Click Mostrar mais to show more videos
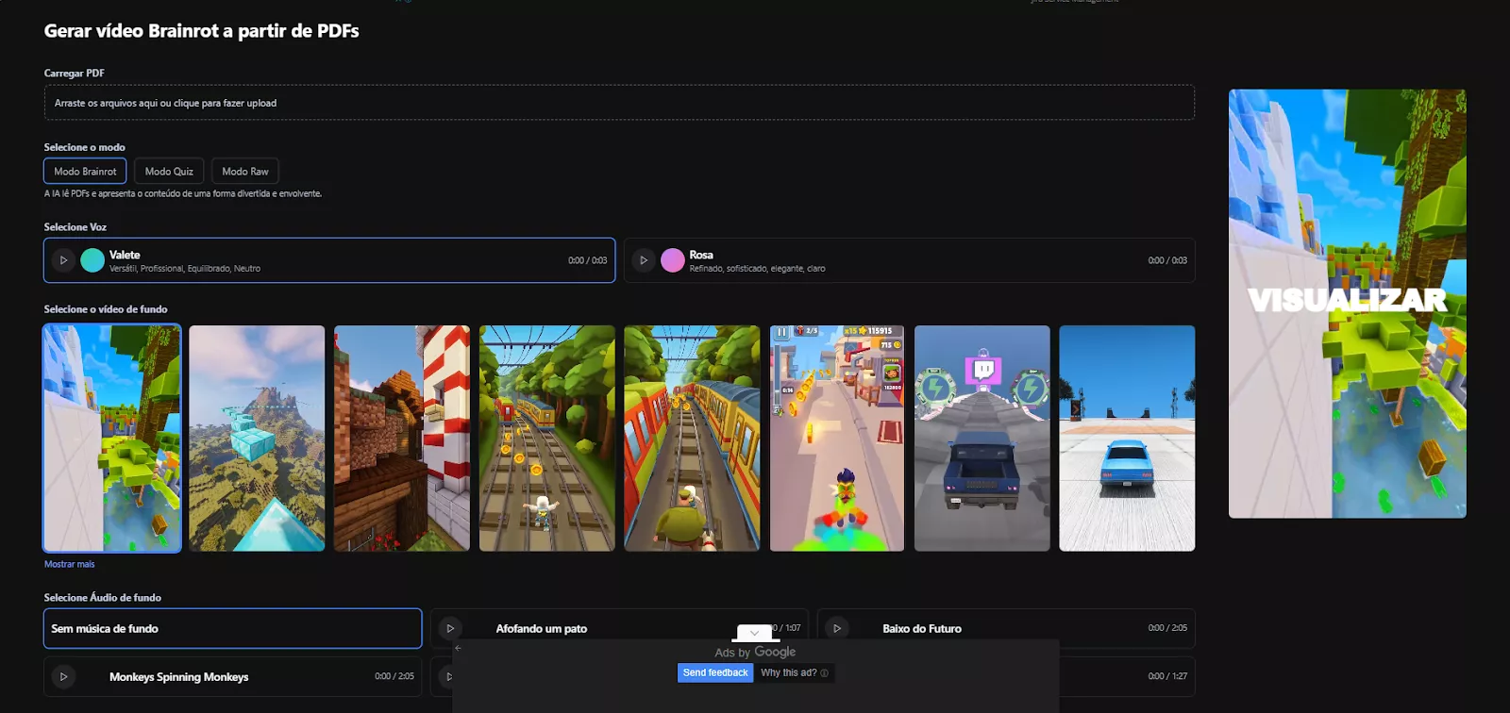1510x713 pixels. tap(70, 564)
